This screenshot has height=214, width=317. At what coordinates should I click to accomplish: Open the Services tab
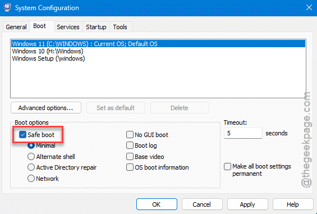tap(68, 27)
